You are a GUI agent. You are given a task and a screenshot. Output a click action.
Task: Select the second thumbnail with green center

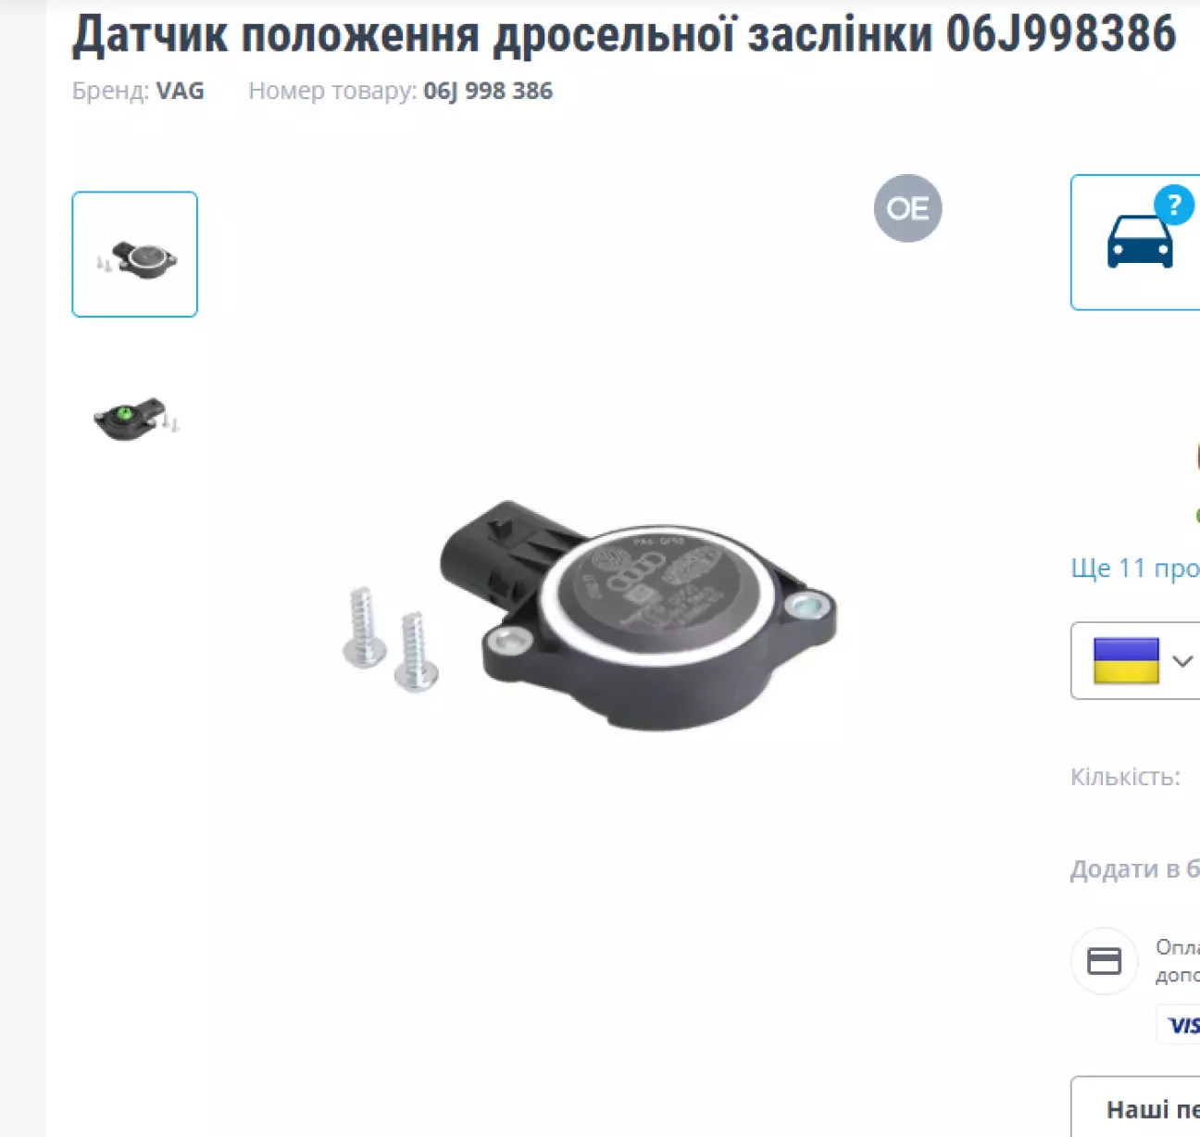pyautogui.click(x=135, y=419)
